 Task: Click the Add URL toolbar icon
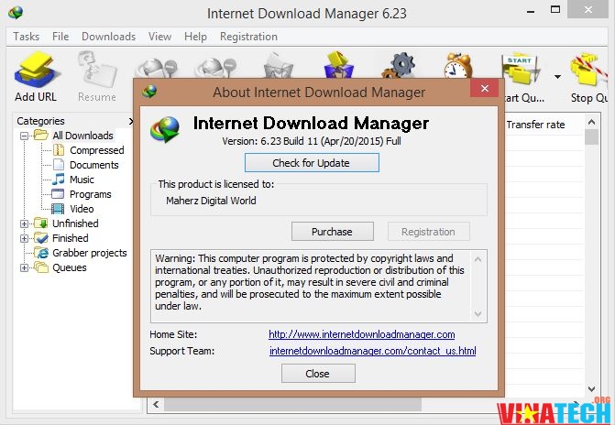[36, 71]
